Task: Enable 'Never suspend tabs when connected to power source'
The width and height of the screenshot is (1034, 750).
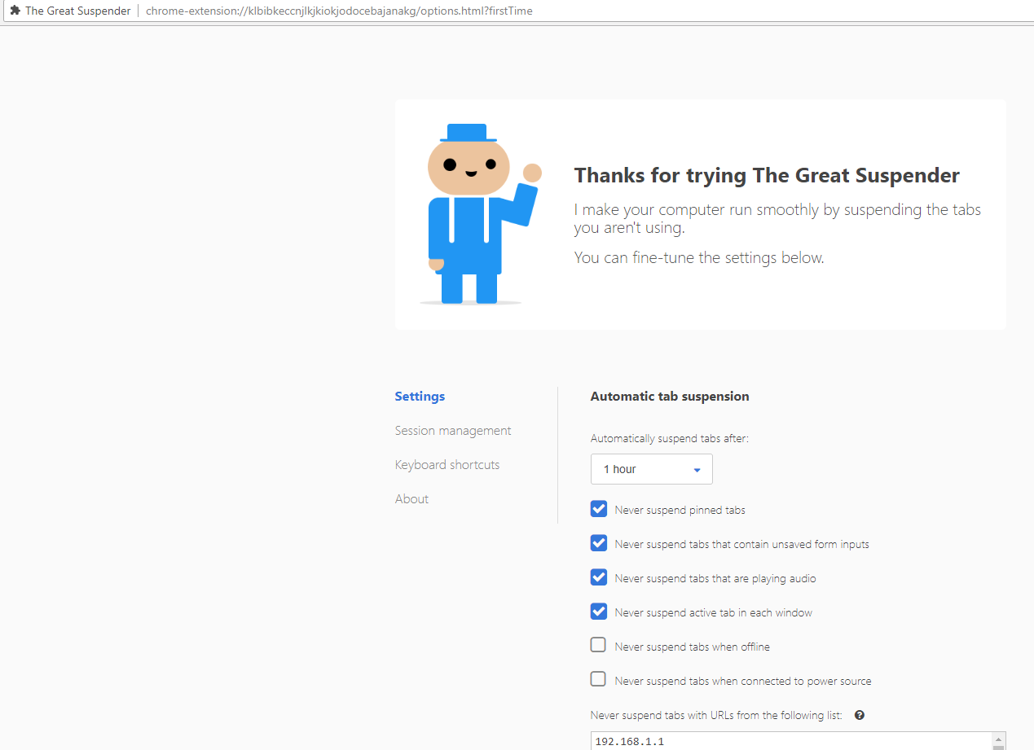Action: [598, 679]
